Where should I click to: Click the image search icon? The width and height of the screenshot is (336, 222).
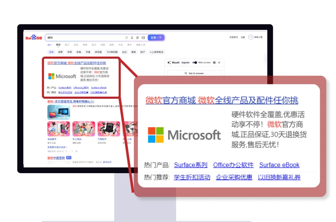(143, 38)
